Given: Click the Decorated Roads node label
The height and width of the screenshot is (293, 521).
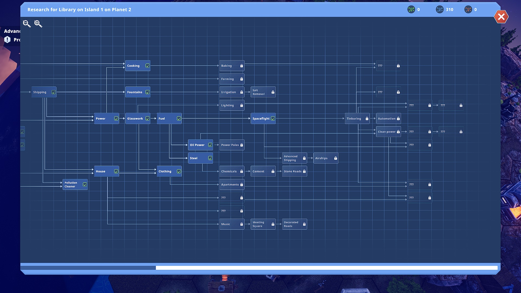Looking at the screenshot, I should 291,224.
